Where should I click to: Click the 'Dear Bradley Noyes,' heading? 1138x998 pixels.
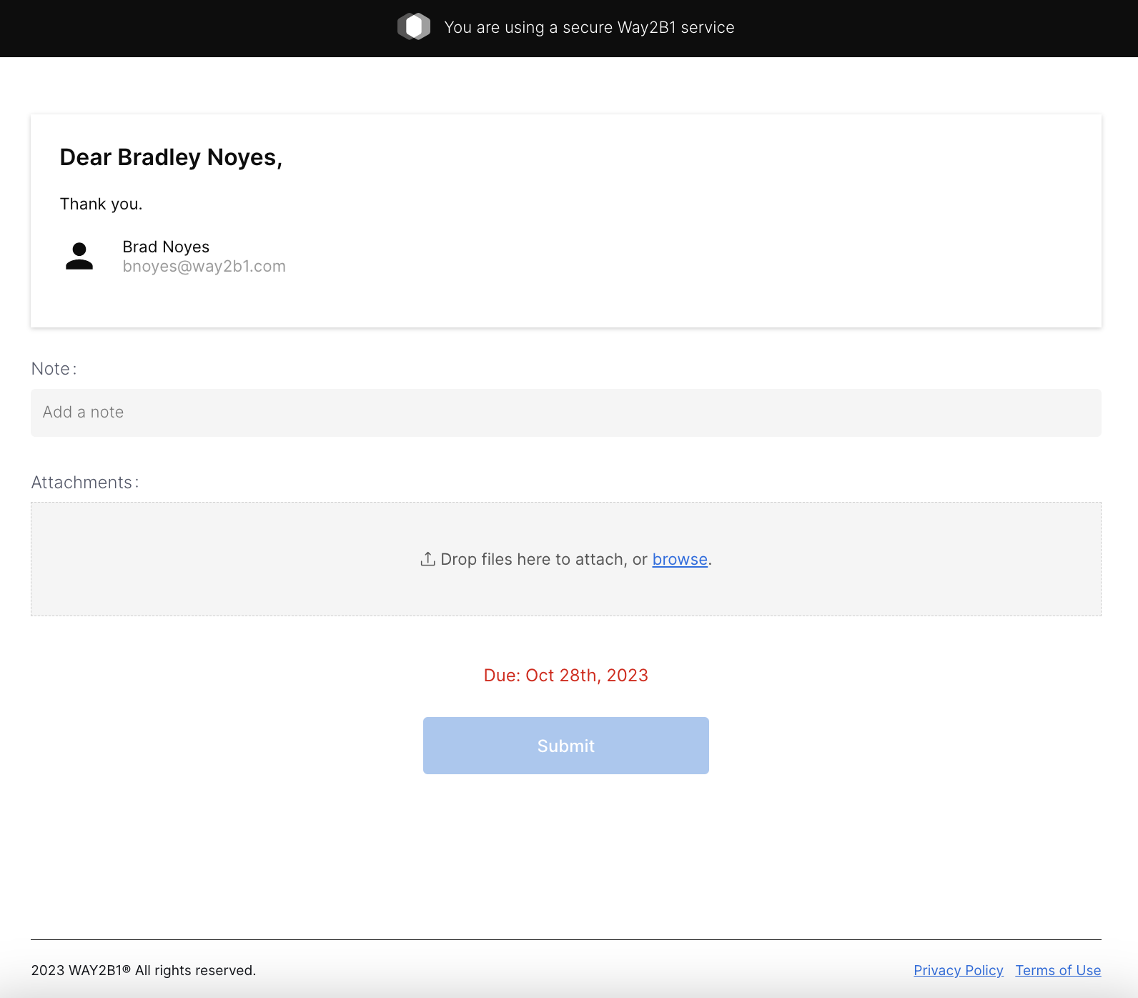click(x=171, y=157)
